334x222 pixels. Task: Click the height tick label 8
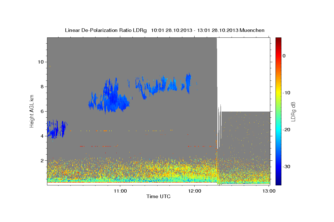pos(42,87)
